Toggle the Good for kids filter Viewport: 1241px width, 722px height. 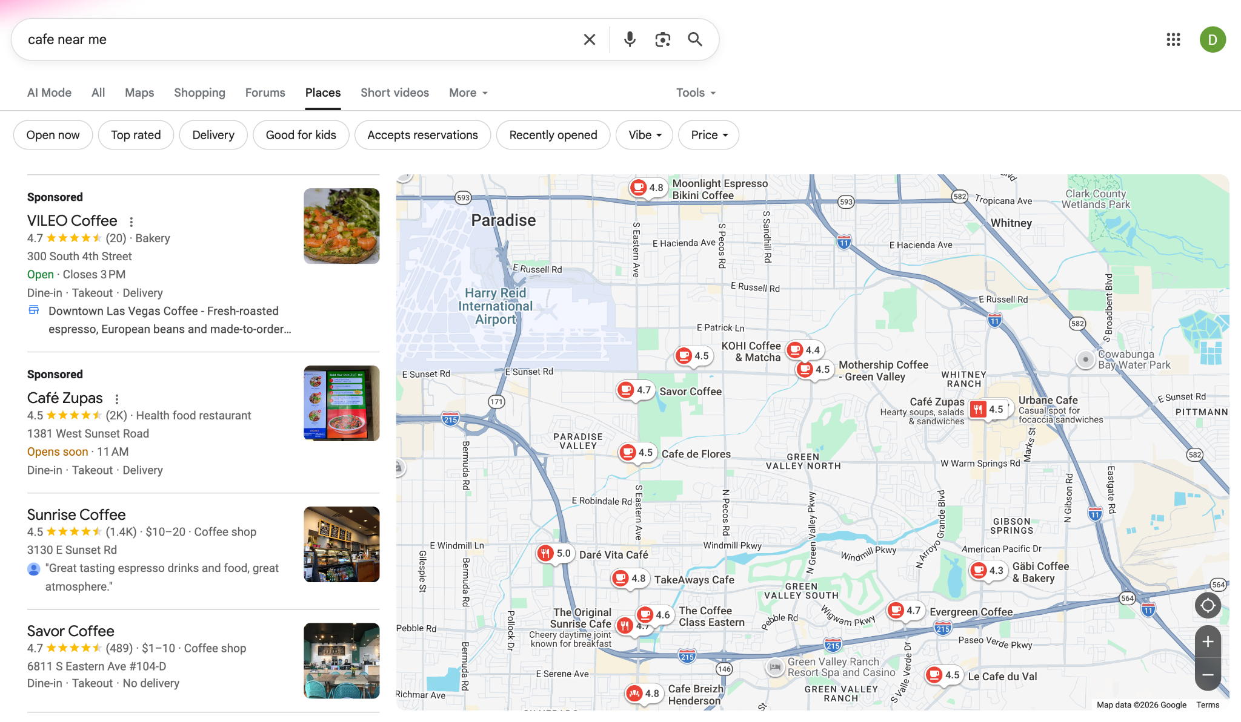click(x=301, y=135)
